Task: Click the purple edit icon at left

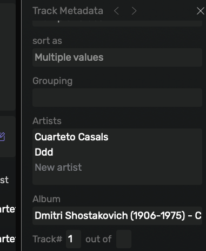Action: [x=2, y=137]
